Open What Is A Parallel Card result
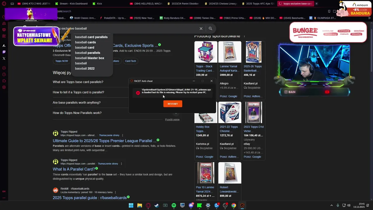 pyautogui.click(x=74, y=169)
